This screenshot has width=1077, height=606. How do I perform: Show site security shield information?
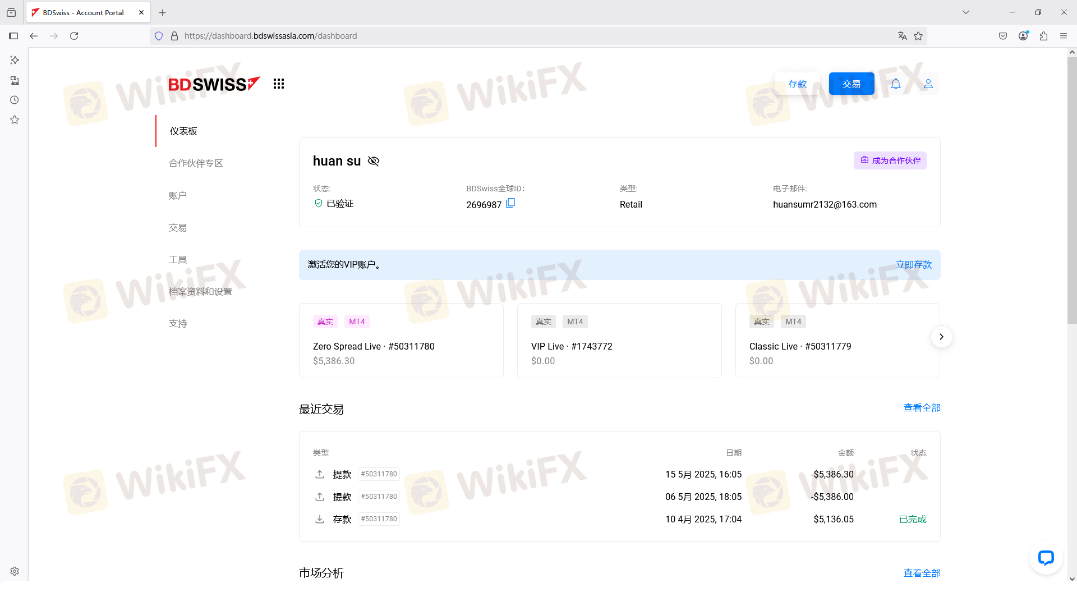coord(159,36)
